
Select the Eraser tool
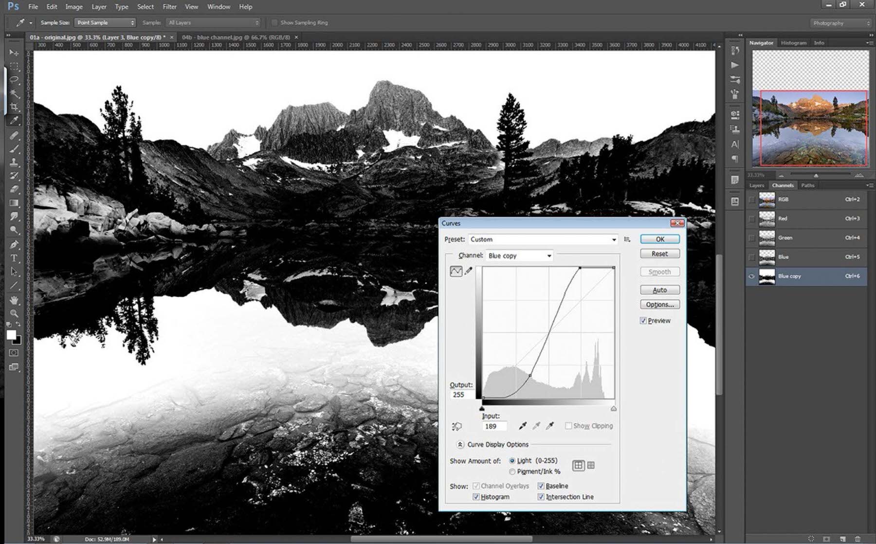click(x=14, y=189)
